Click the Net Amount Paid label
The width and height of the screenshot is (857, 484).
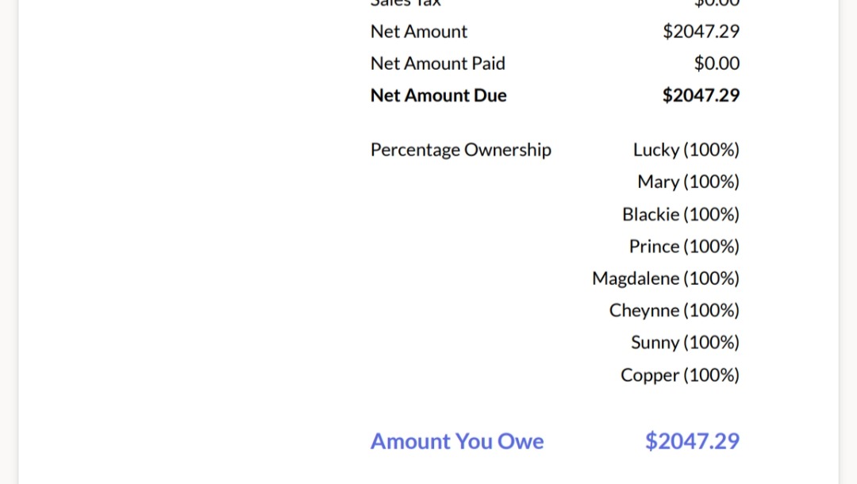point(438,63)
